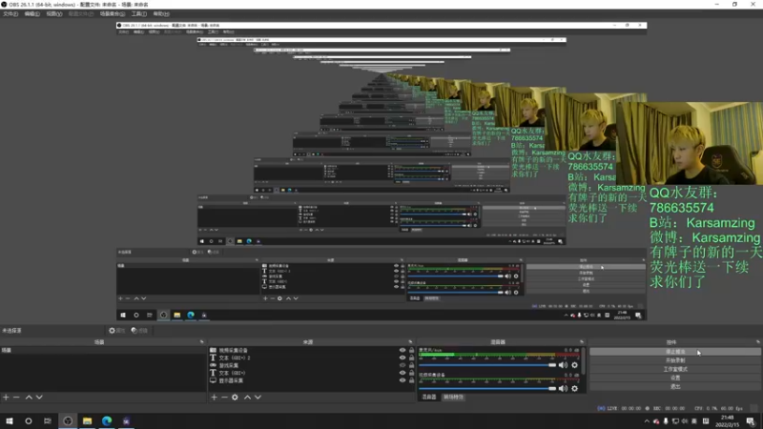Screen dimensions: 763x429
Task: Open File Explorer from taskbar
Action: coord(87,421)
